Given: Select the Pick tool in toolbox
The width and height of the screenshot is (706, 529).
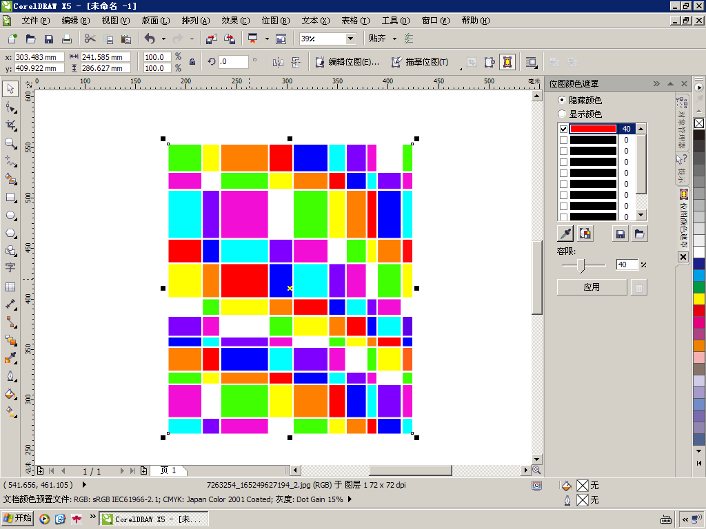Looking at the screenshot, I should point(10,89).
